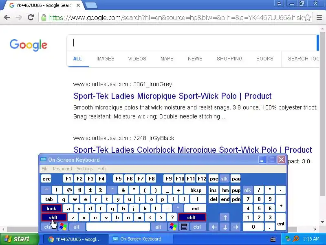Open the File menu in On-Screen Keyboard
The width and height of the screenshot is (326, 245).
coord(45,169)
